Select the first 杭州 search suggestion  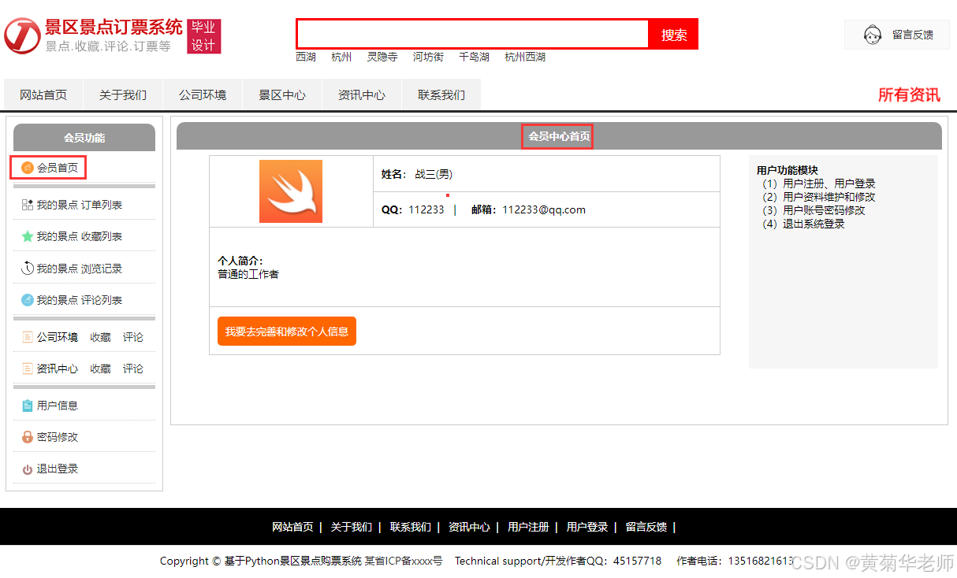[x=341, y=57]
